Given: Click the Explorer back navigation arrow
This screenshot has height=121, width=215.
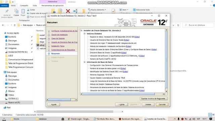Looking at the screenshot, I should click(x=3, y=25).
